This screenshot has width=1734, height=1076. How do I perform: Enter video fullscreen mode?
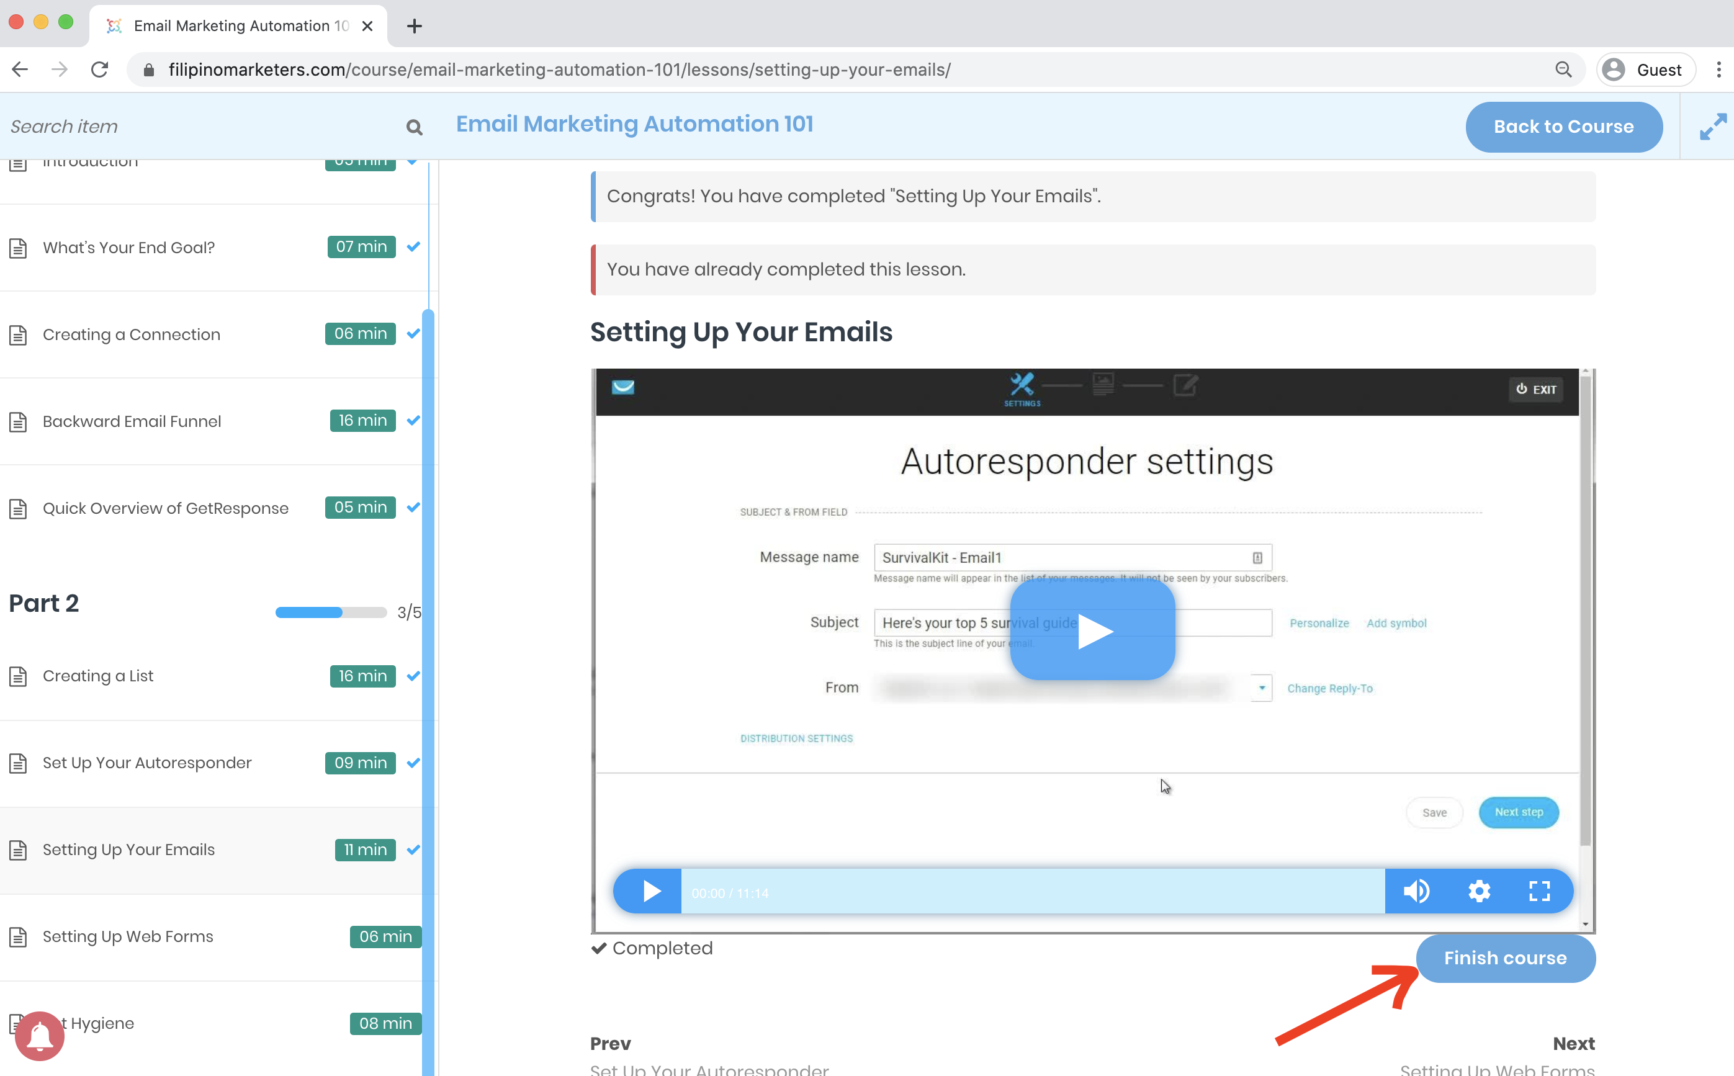coord(1539,891)
